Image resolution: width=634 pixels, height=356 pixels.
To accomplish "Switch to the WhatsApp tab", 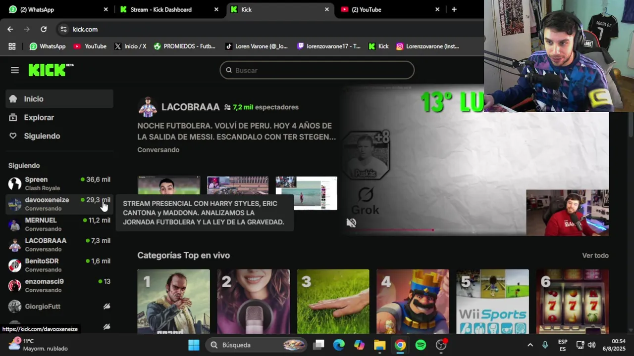I will [58, 9].
